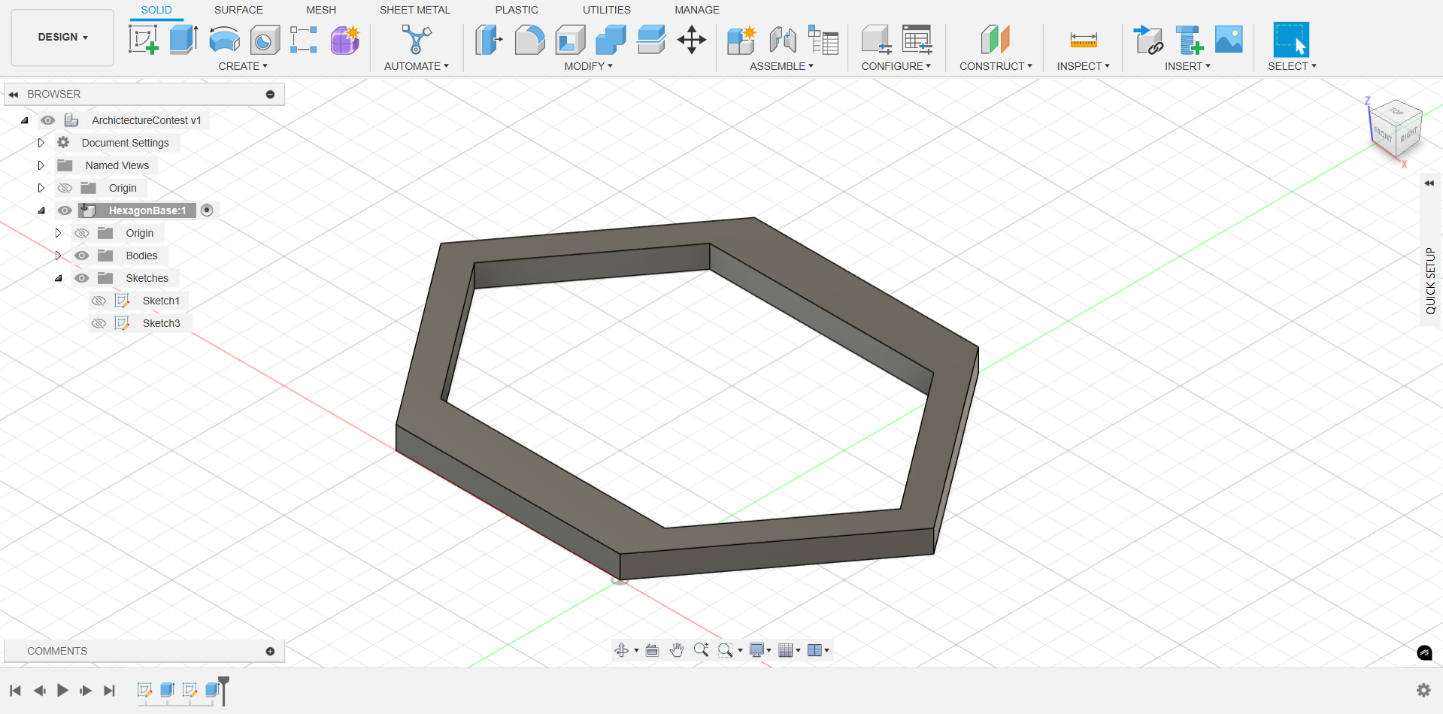Screen dimensions: 1443x714
Task: Click the Insert Canvas image icon
Action: (x=1229, y=40)
